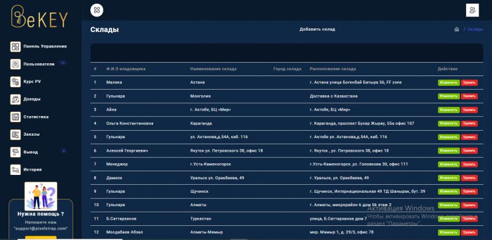Click Изменить for Алексей Георгиевич row
This screenshot has height=240, width=492.
pos(449,151)
